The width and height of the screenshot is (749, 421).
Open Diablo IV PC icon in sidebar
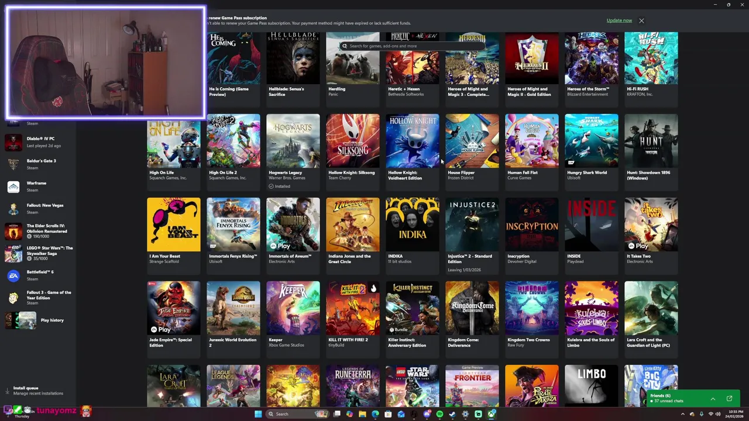click(x=13, y=142)
